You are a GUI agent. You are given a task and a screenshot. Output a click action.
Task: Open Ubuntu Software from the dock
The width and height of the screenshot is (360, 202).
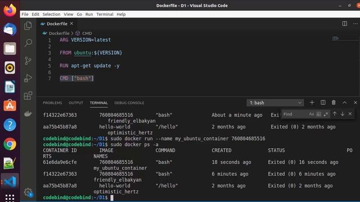point(10,106)
